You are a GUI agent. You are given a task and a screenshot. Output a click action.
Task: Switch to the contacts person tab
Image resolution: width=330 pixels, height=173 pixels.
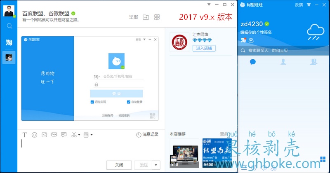point(283,62)
